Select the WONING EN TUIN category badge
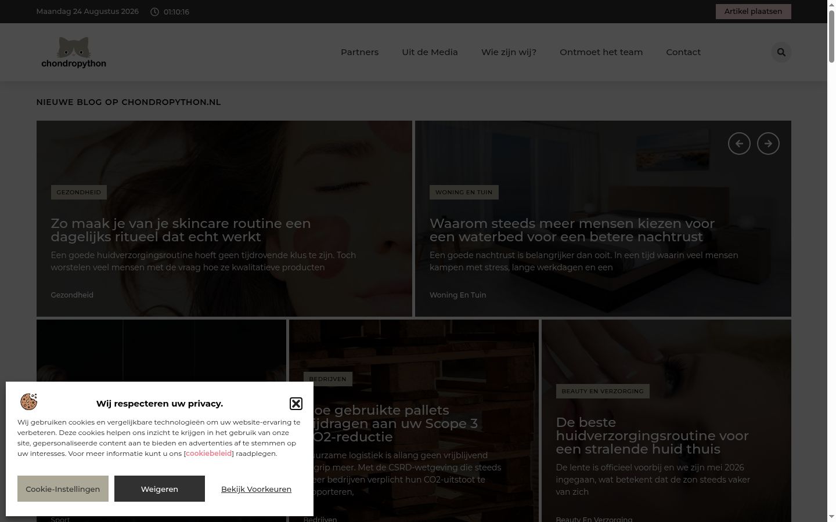The width and height of the screenshot is (836, 522). [x=464, y=192]
